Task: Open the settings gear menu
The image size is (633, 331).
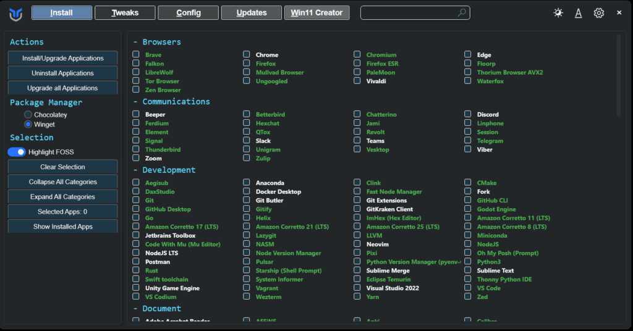Action: (598, 13)
